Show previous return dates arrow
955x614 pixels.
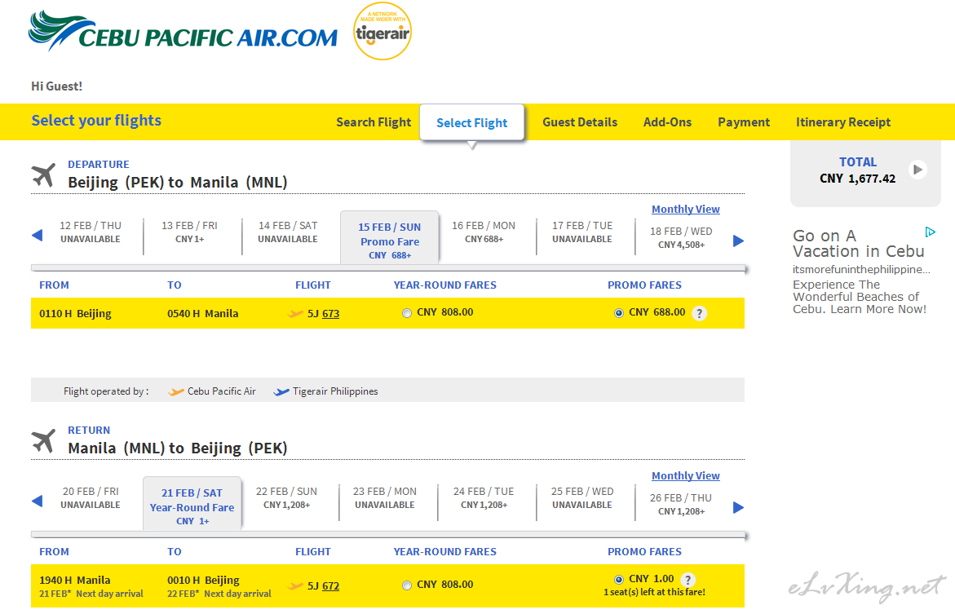(x=38, y=501)
